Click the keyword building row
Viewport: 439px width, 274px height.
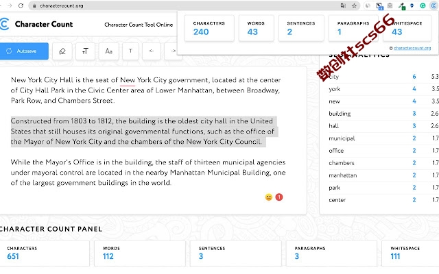[383, 114]
